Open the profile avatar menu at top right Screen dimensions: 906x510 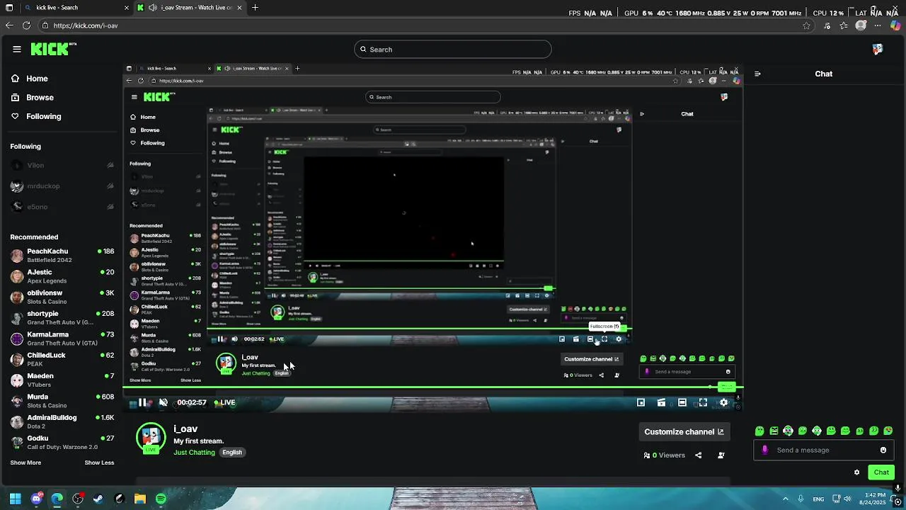[878, 49]
